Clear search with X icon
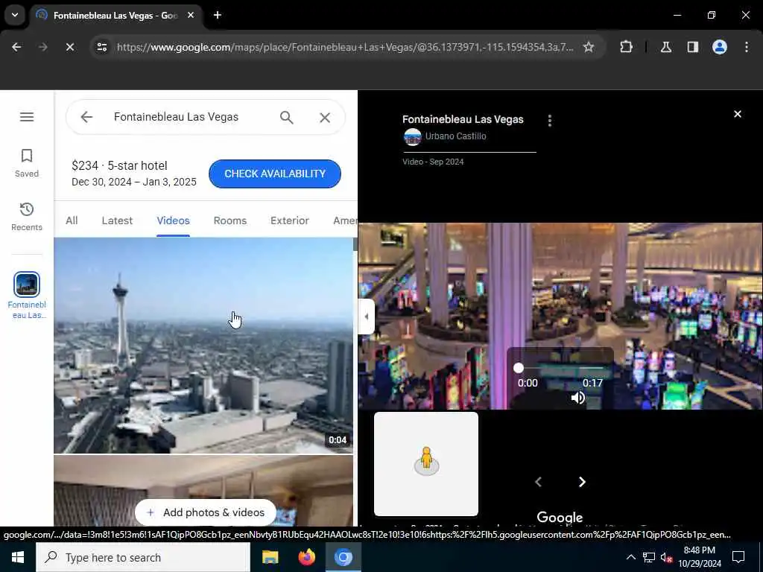Viewport: 763px width, 572px height. pos(325,117)
